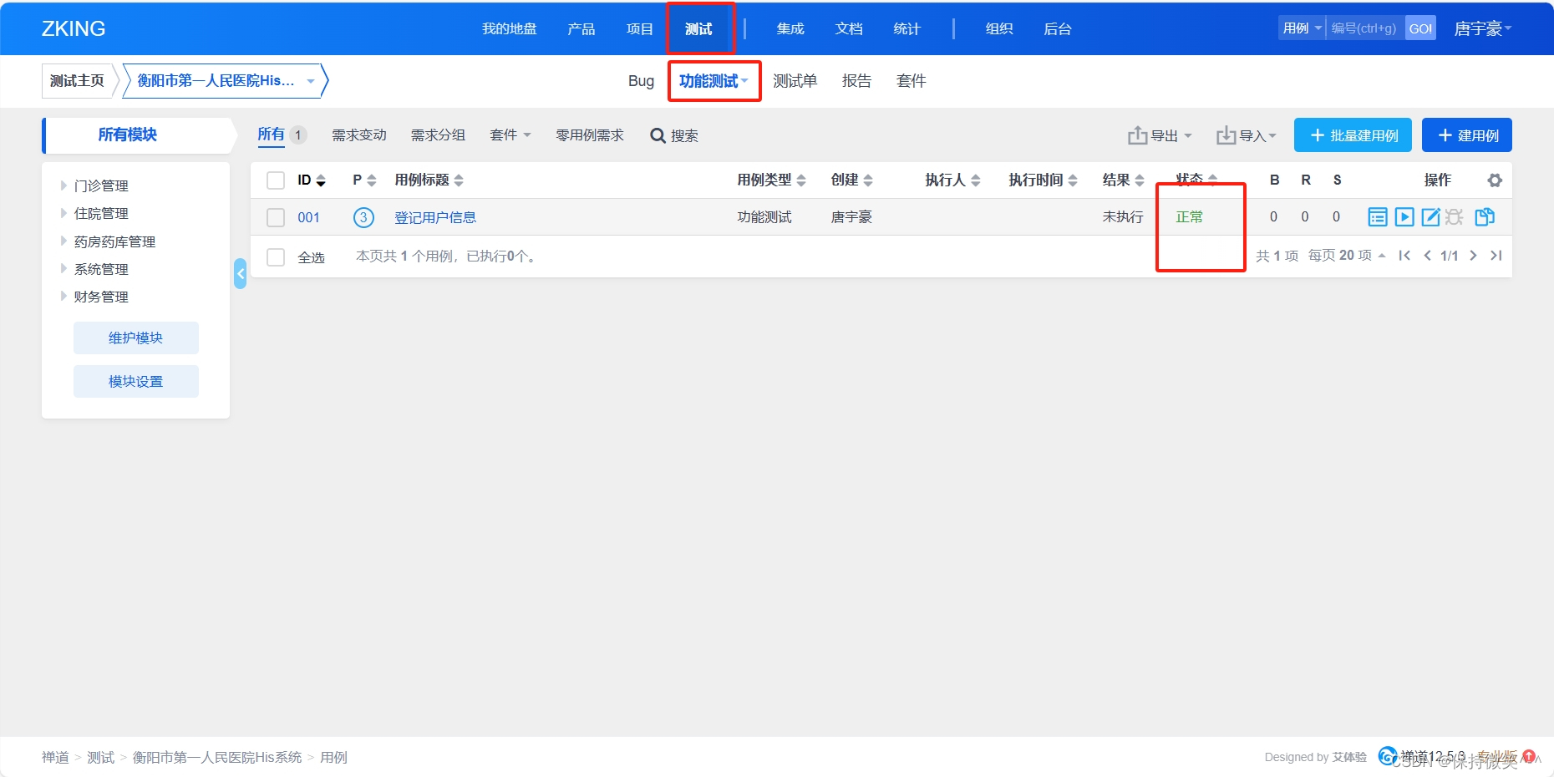
Task: Open 统计 in top navigation
Action: (x=907, y=28)
